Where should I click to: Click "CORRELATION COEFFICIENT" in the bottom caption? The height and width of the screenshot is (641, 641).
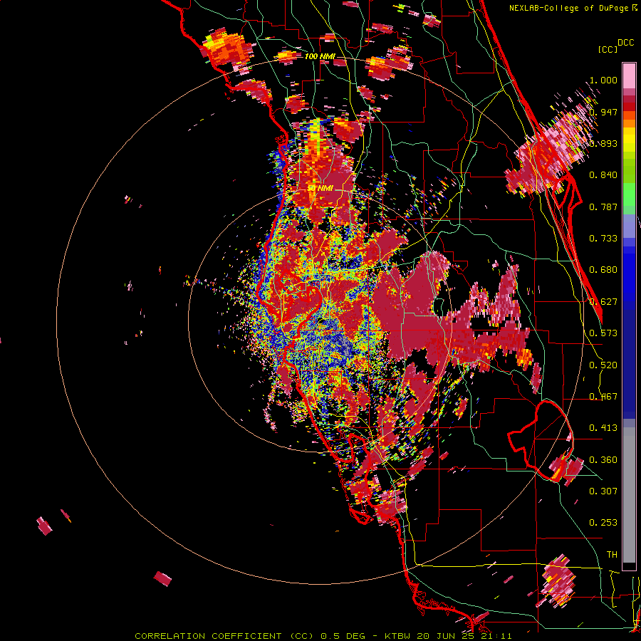[208, 636]
